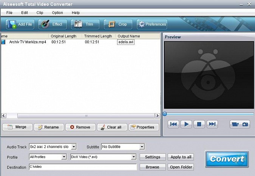This screenshot has width=255, height=176.
Task: Click the Settings button for the profile
Action: pos(153,157)
